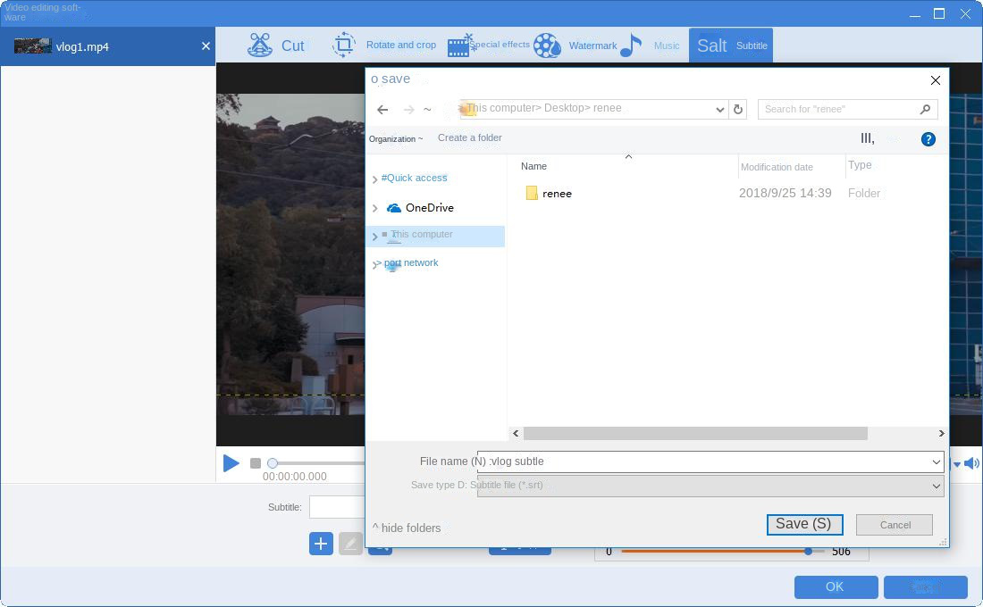Open the Cut tool
The image size is (983, 607).
point(276,46)
